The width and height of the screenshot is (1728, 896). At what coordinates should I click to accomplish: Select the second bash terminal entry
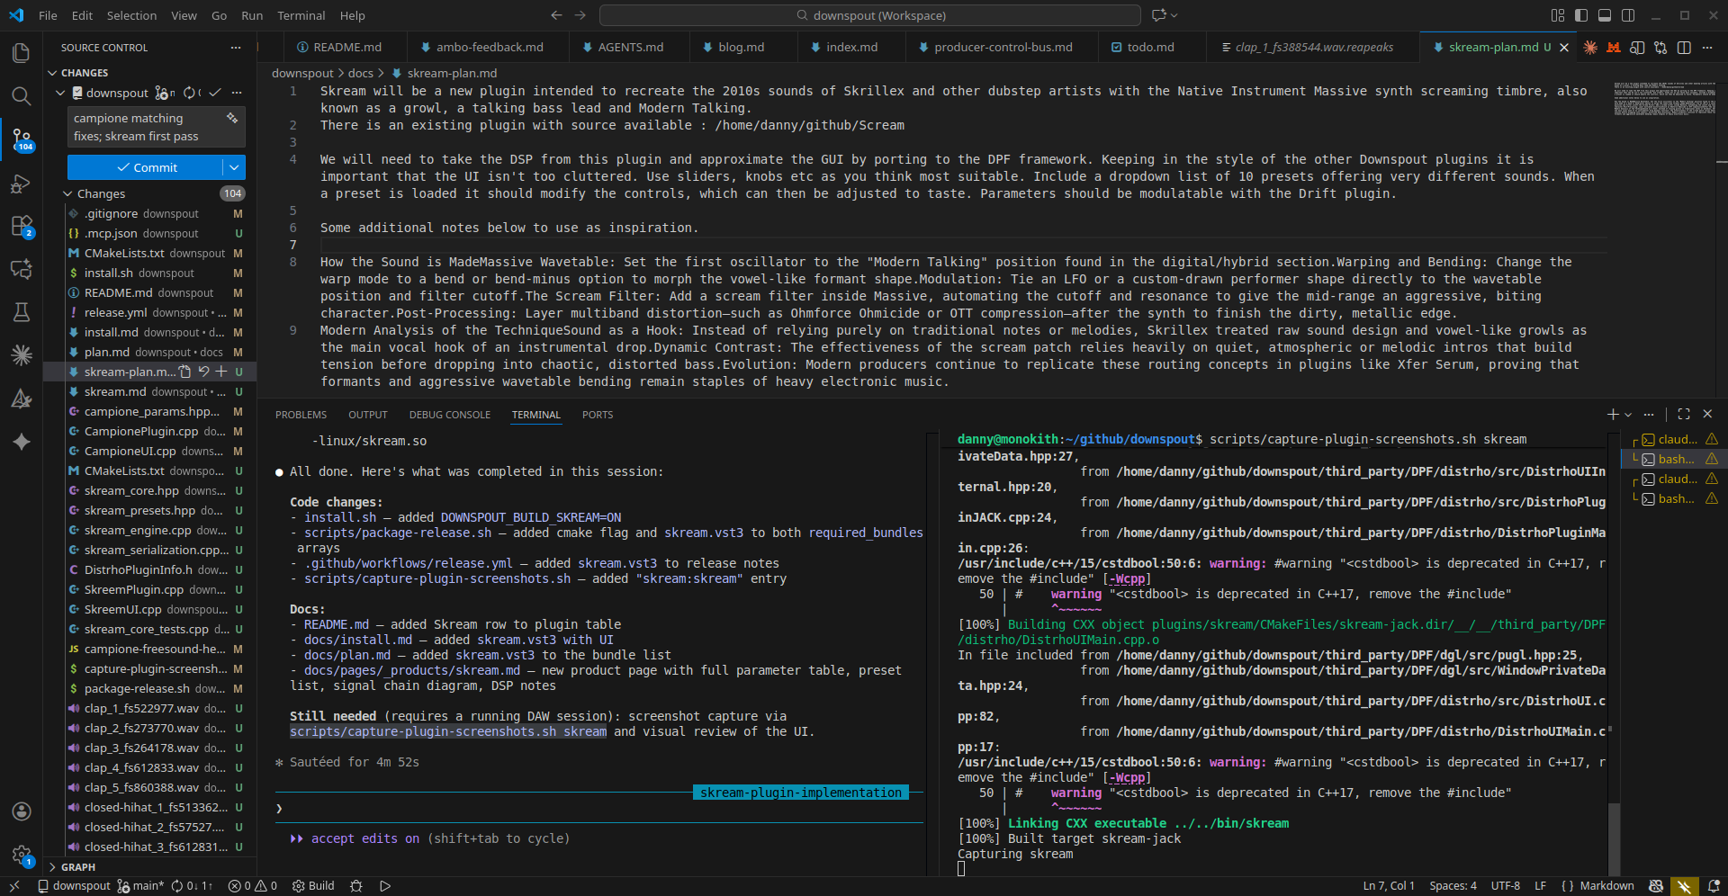1674,499
